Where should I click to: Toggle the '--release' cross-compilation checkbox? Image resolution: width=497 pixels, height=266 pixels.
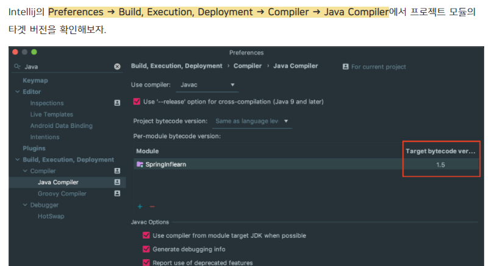tap(137, 102)
